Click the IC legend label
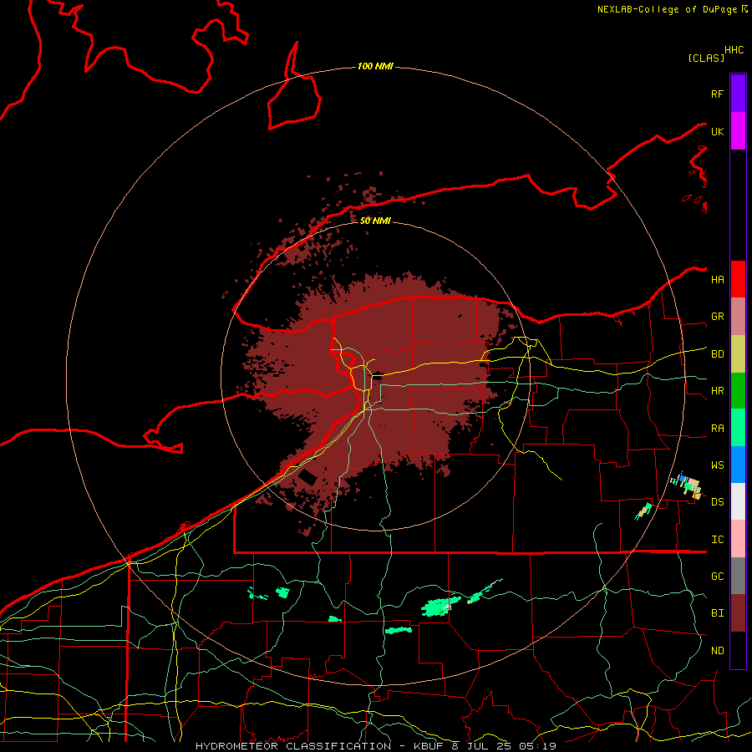Image resolution: width=752 pixels, height=752 pixels. click(717, 540)
